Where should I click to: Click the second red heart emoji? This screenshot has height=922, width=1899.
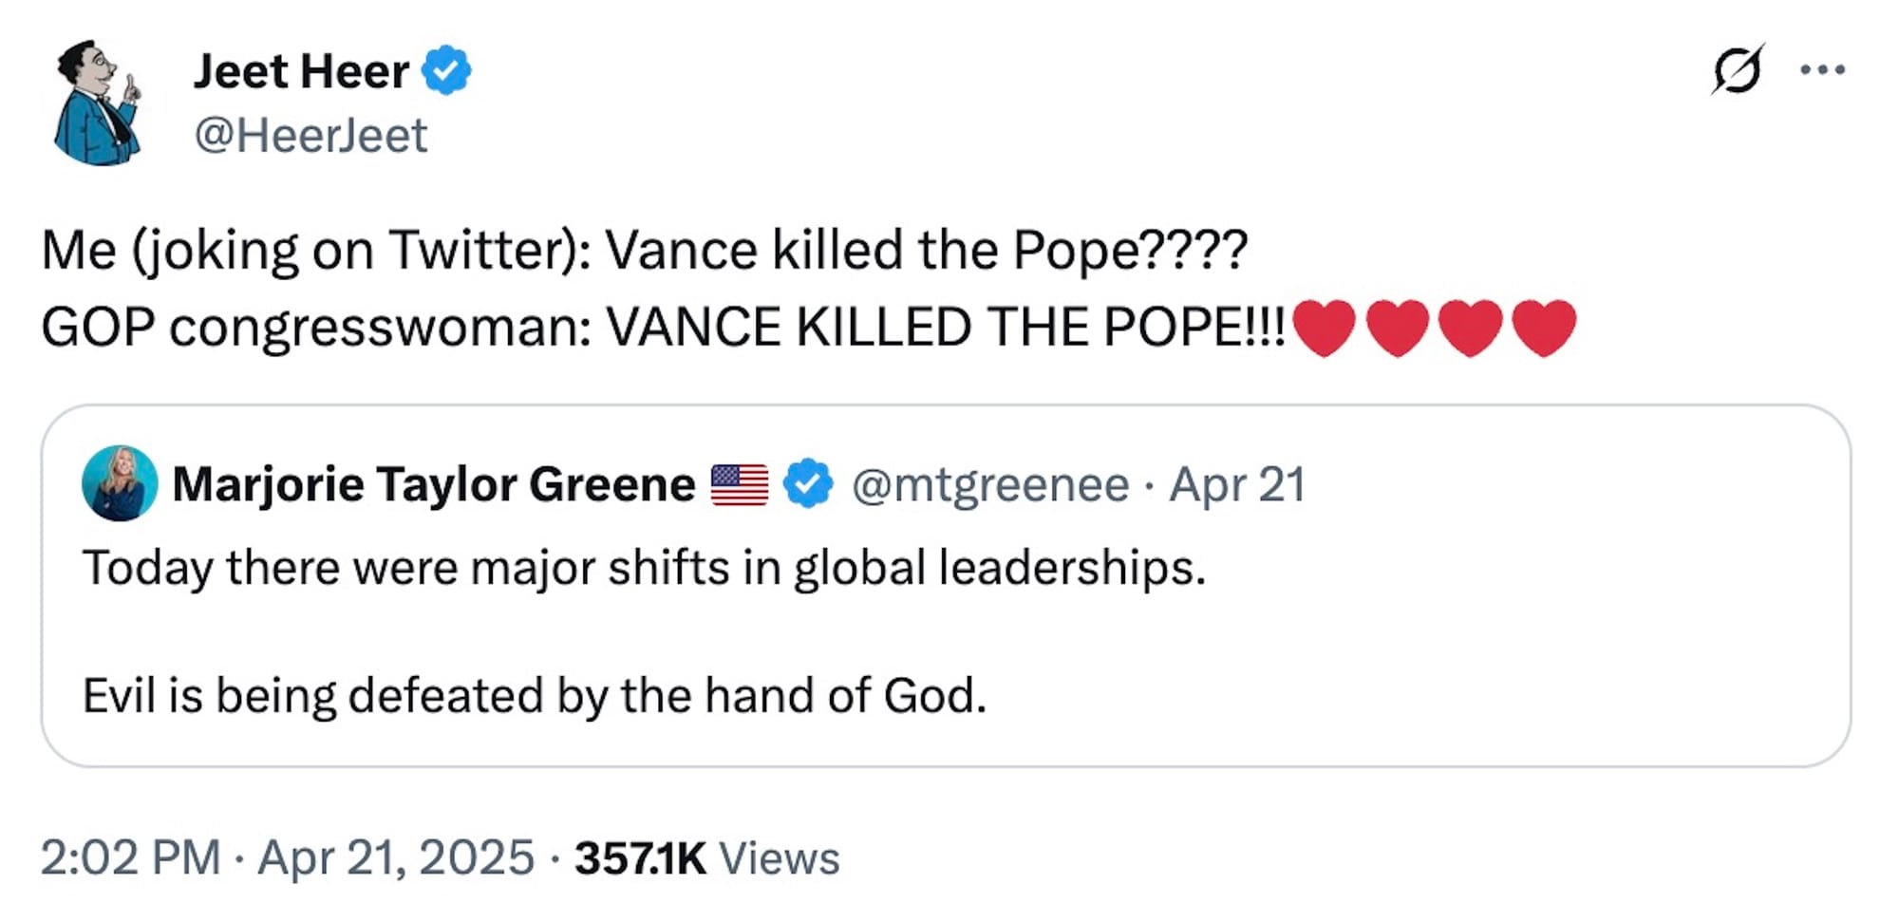point(1397,328)
